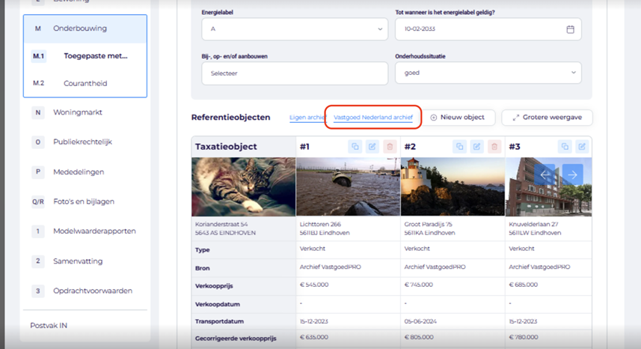Click the Grotere weergave button
The image size is (641, 349).
(547, 118)
